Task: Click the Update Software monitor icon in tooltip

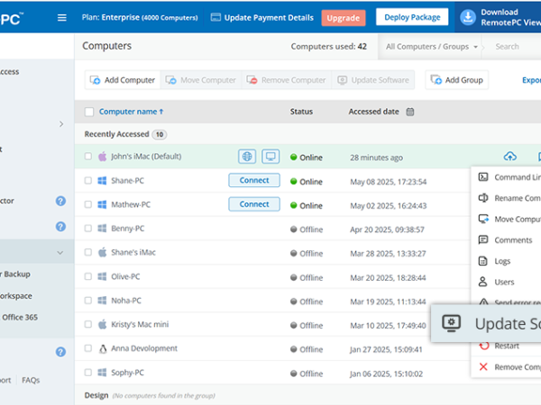Action: click(x=452, y=323)
